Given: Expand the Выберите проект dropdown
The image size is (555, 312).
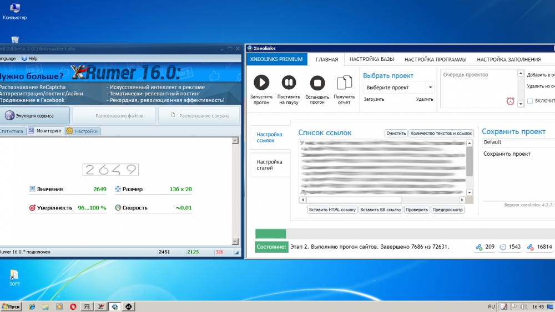Looking at the screenshot, I should coord(431,87).
